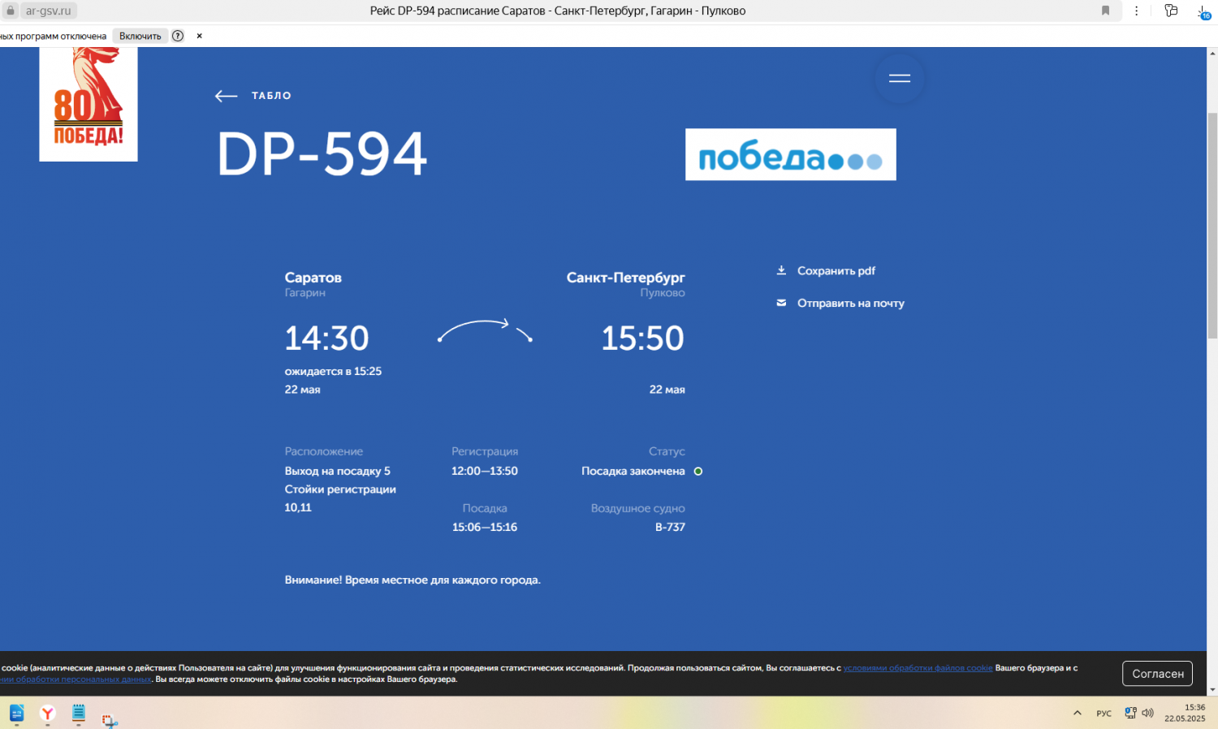This screenshot has height=729, width=1218.
Task: Click Сохранить pdf link
Action: click(x=836, y=271)
